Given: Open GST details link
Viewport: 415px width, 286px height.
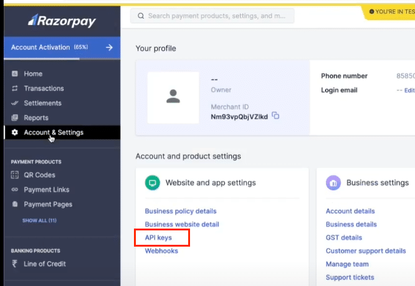Looking at the screenshot, I should tap(344, 237).
